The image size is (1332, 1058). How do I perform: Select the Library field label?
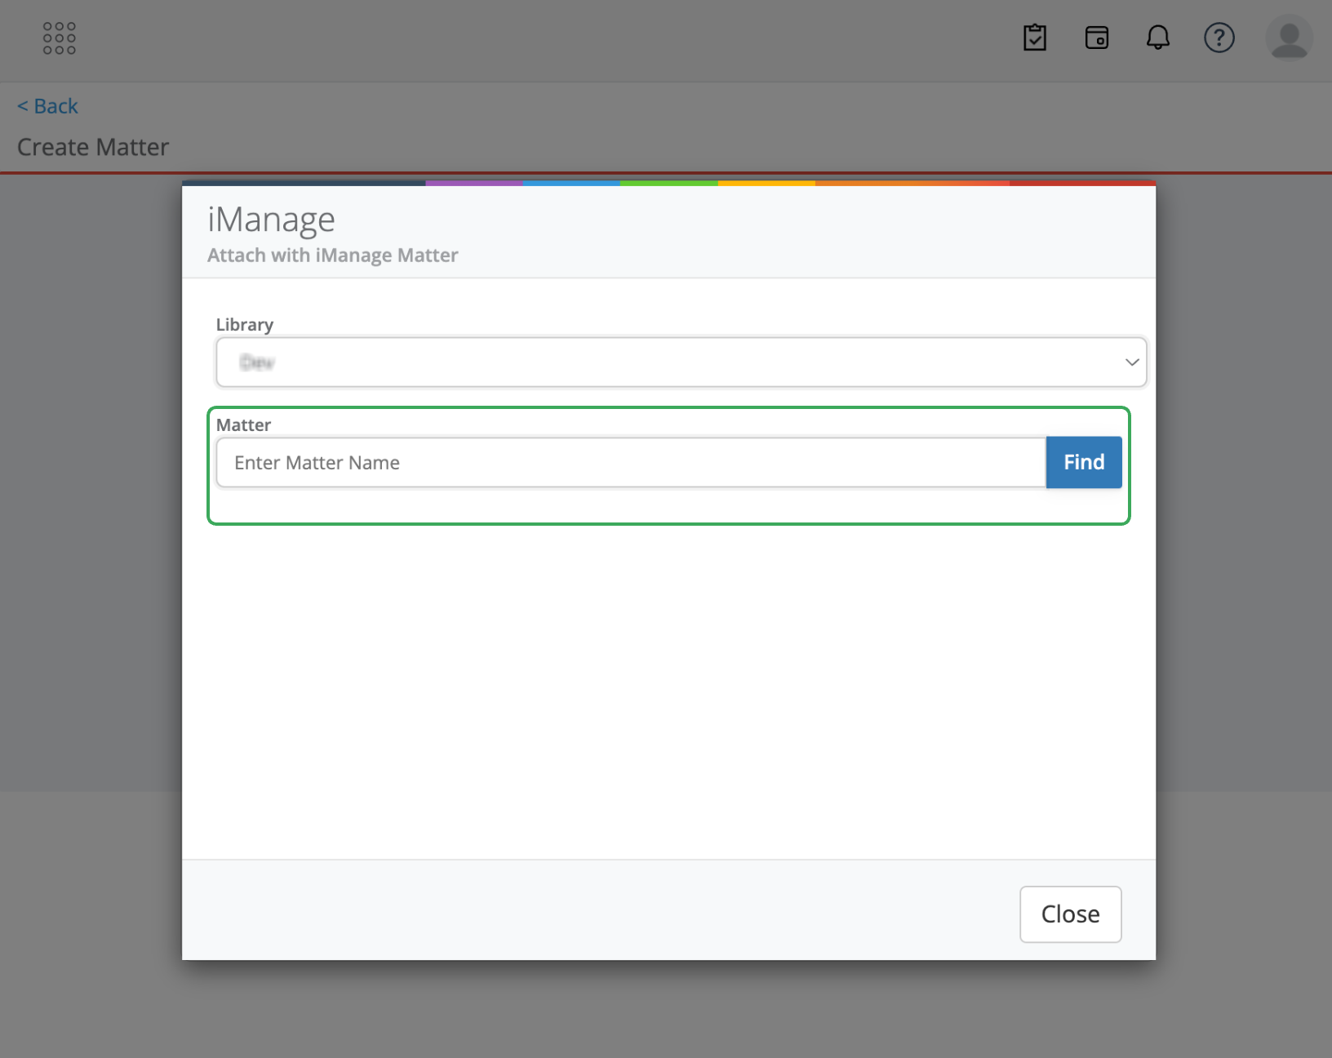coord(245,325)
